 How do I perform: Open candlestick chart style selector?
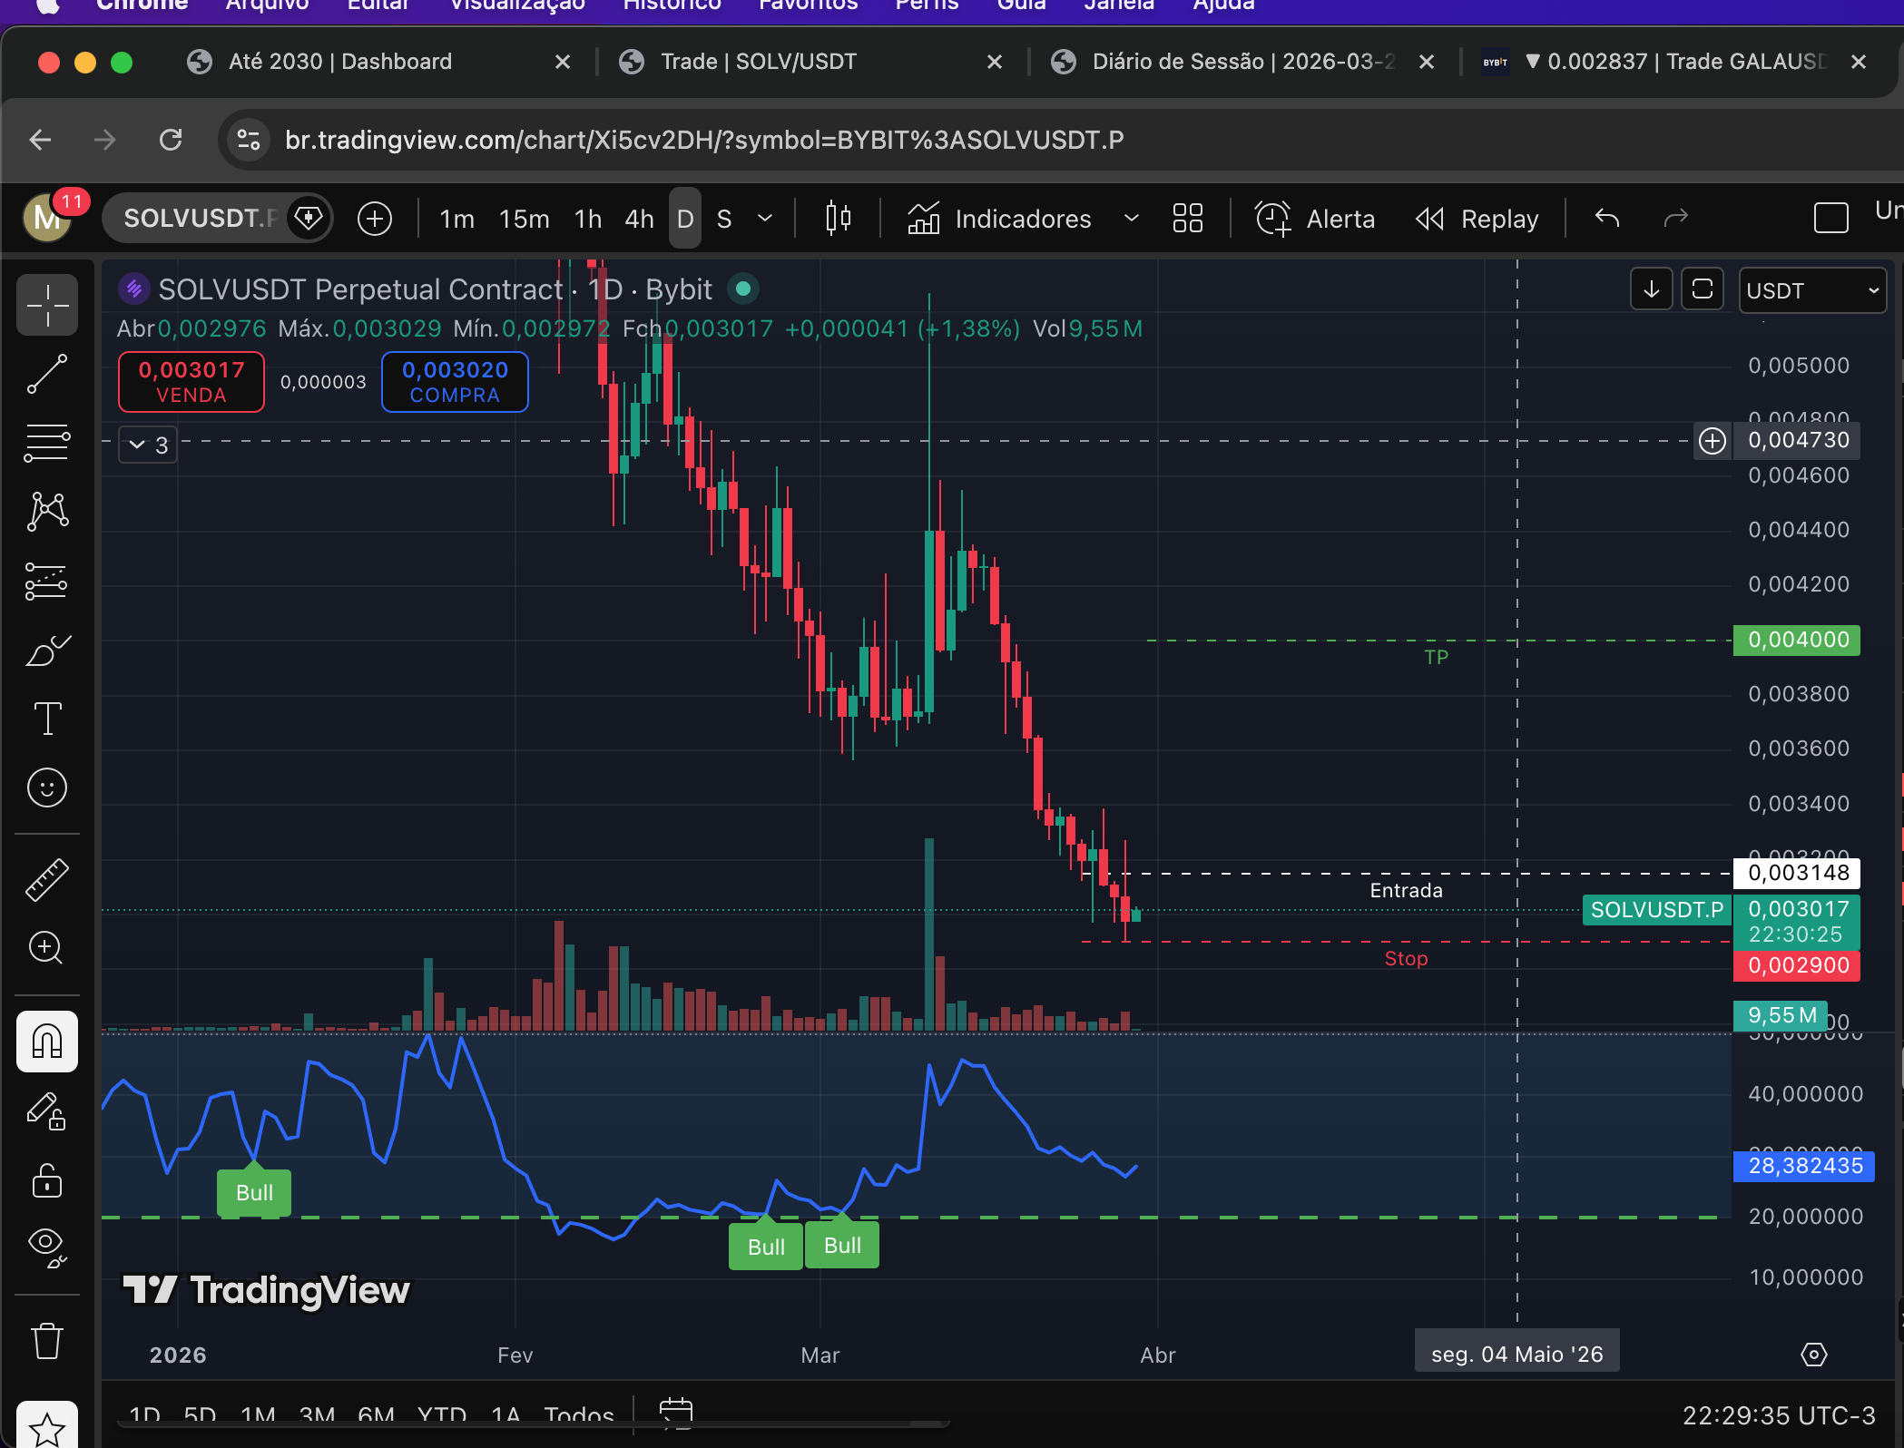(838, 219)
